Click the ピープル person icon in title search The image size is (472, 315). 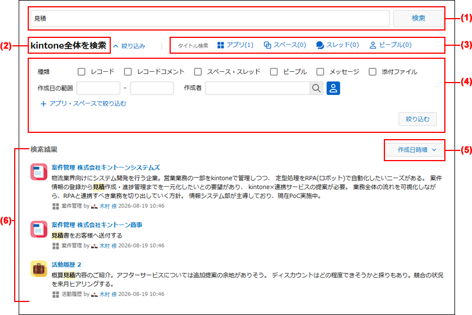click(x=373, y=45)
